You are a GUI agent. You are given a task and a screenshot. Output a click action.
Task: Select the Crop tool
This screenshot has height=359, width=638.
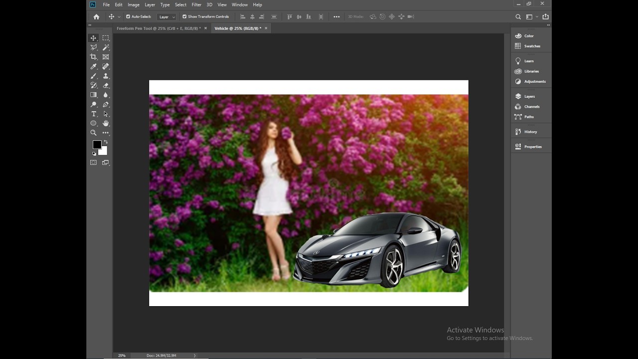(x=93, y=57)
